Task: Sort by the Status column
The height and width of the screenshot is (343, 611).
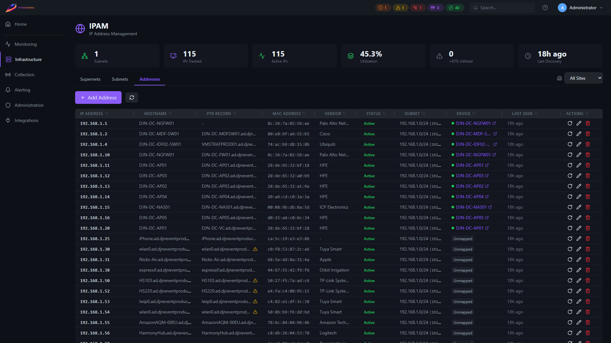Action: click(x=376, y=113)
